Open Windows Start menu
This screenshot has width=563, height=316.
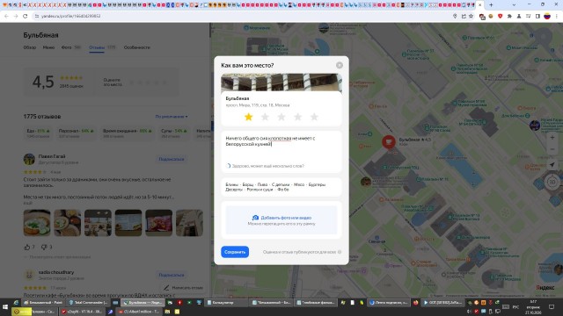[x=5, y=307]
